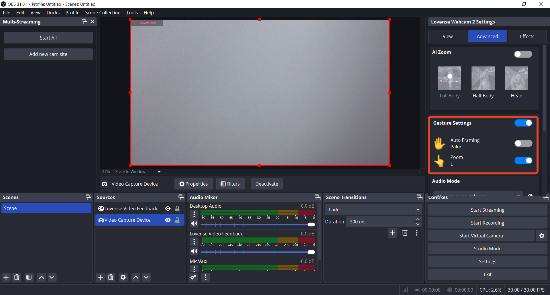Disable the Gesture Settings switch
The width and height of the screenshot is (550, 295).
523,123
